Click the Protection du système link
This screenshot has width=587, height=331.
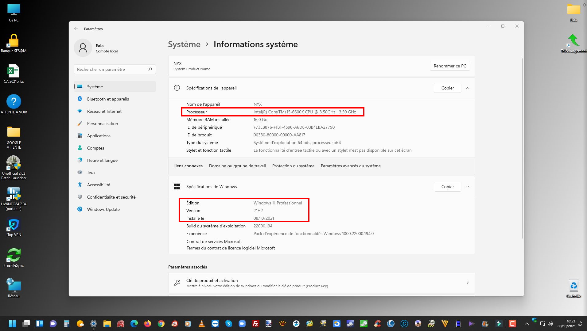click(x=293, y=166)
